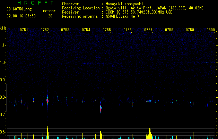Click the Observer label
The width and height of the screenshot is (218, 139).
pyautogui.click(x=70, y=4)
